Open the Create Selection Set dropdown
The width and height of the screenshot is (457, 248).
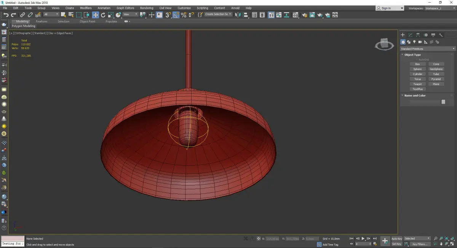pos(218,14)
